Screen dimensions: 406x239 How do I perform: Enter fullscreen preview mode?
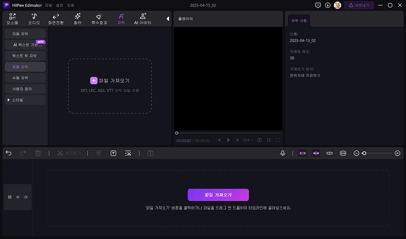click(278, 140)
